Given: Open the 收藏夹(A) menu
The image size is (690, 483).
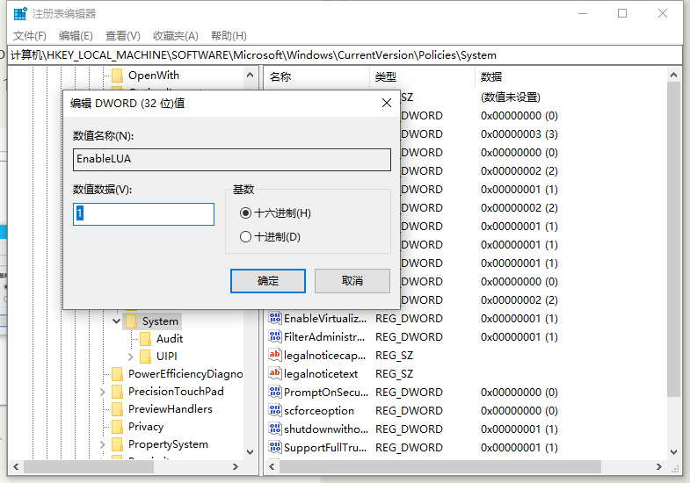Looking at the screenshot, I should pyautogui.click(x=176, y=35).
